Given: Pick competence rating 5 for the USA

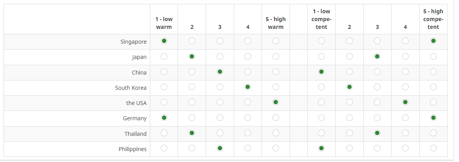Looking at the screenshot, I should coord(433,102).
